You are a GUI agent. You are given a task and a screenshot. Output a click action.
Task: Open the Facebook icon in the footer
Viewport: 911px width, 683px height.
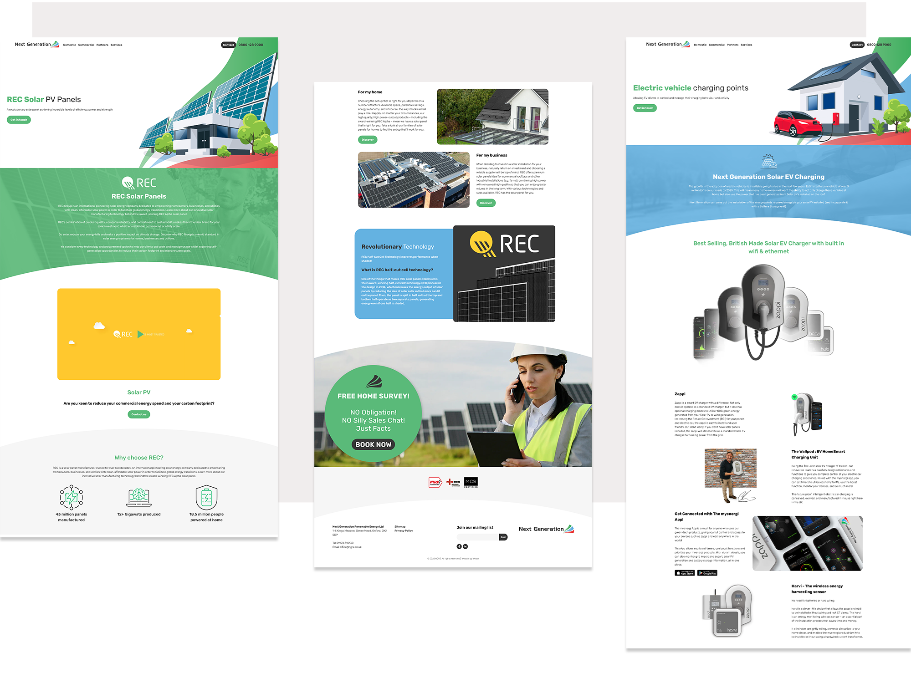coord(459,546)
